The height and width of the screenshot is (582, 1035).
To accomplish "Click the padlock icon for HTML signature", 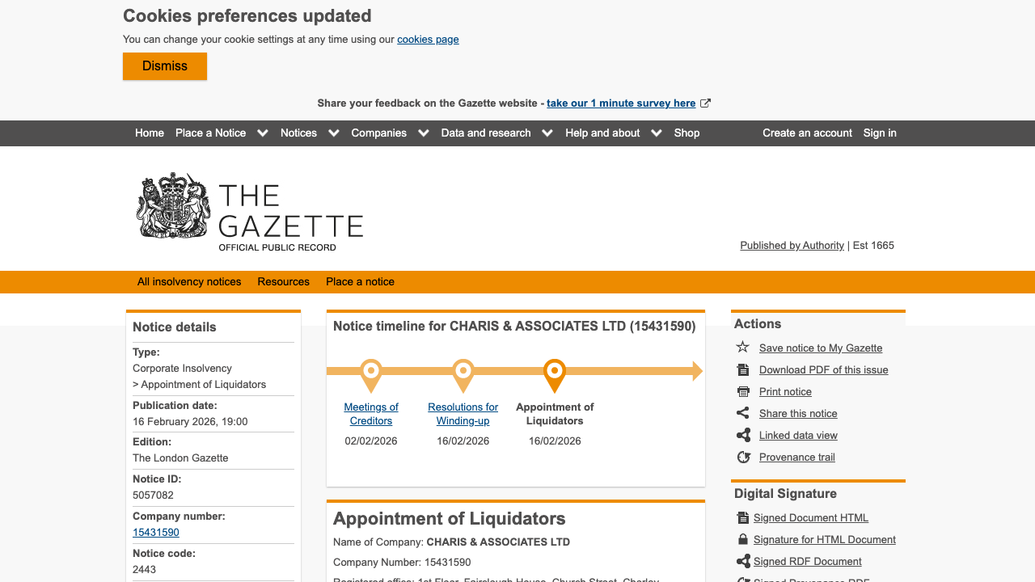I will pyautogui.click(x=743, y=539).
